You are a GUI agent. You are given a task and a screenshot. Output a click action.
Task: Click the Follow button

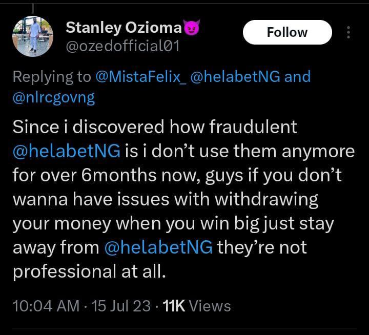(x=287, y=32)
